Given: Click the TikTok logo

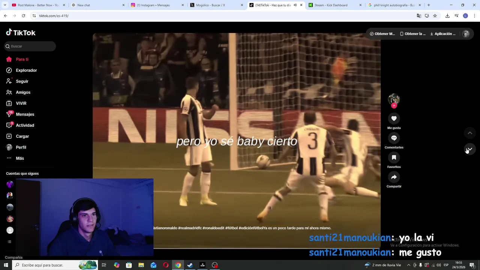Looking at the screenshot, I should (21, 33).
